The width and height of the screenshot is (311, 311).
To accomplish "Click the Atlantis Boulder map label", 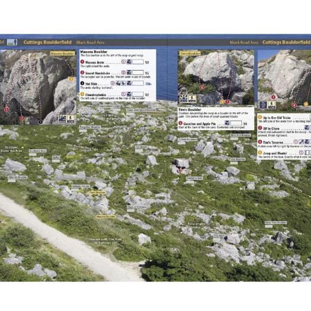I will pos(17,177).
